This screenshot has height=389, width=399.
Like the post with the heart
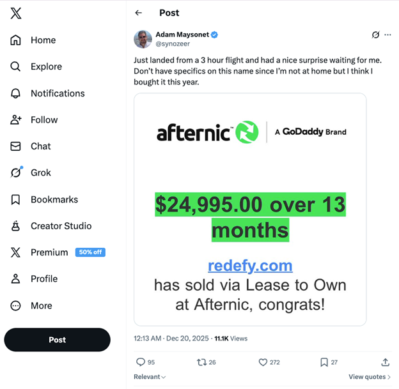[263, 362]
